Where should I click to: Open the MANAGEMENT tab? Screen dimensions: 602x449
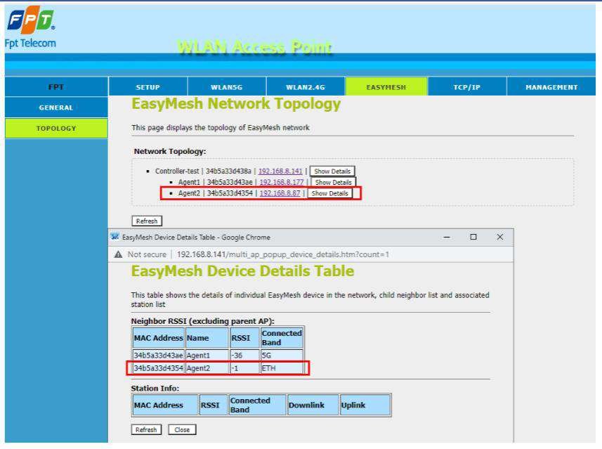[x=551, y=87]
